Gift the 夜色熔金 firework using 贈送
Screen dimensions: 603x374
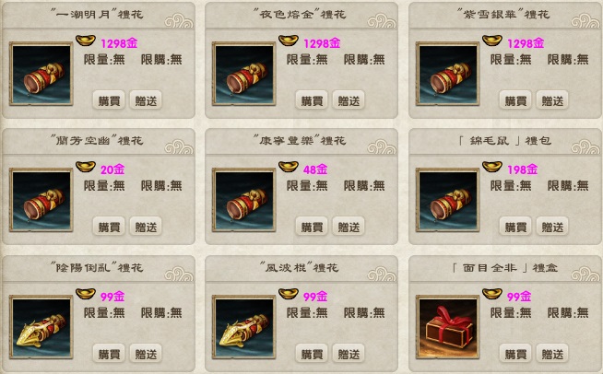349,100
